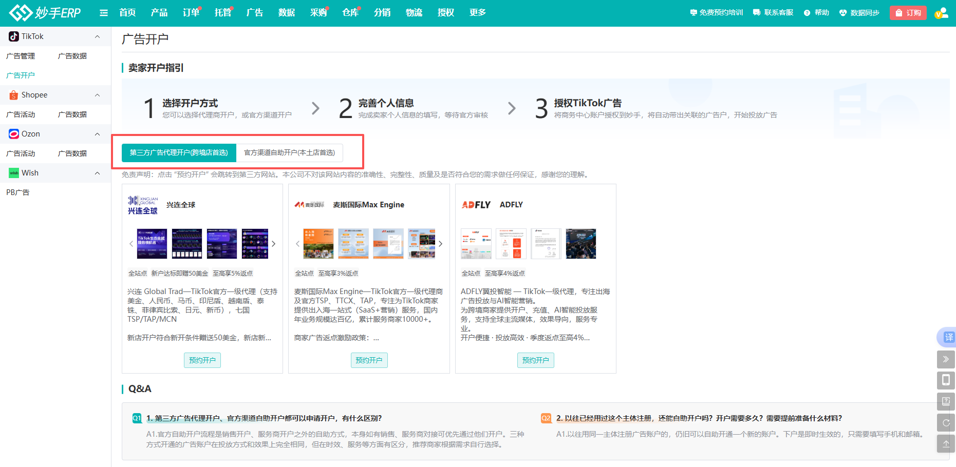This screenshot has width=956, height=467.
Task: Click the mobile app floating icon
Action: tap(946, 380)
